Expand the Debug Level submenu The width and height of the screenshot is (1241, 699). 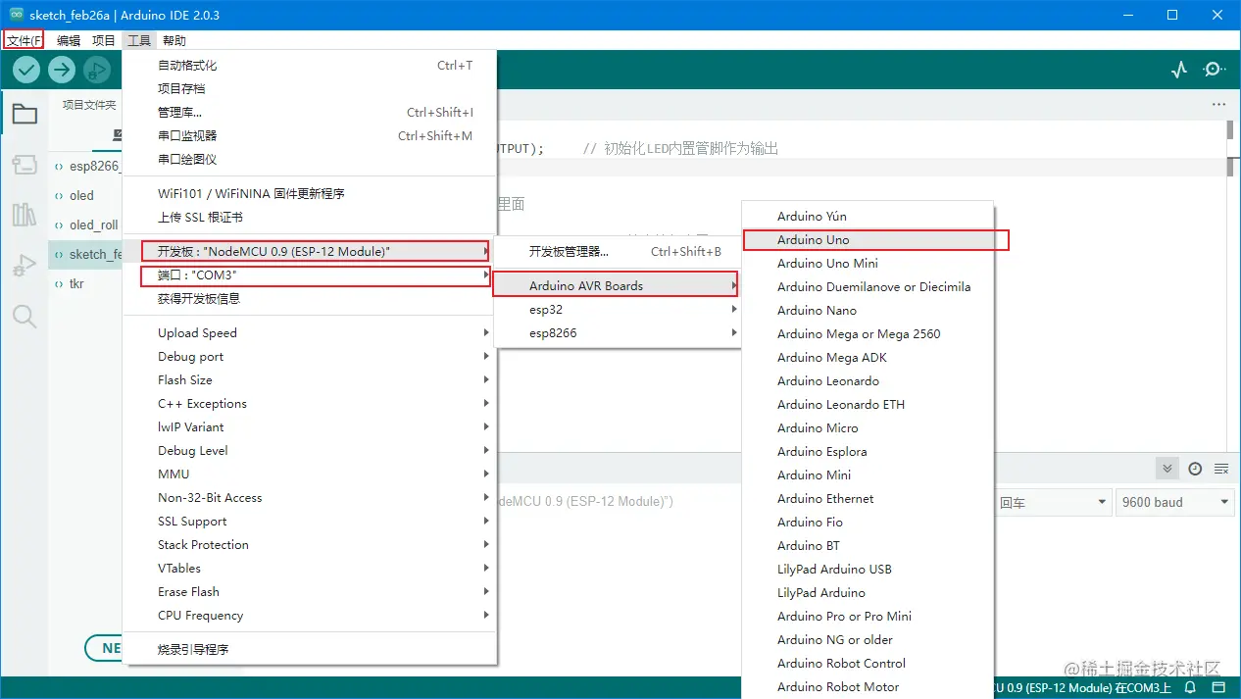(x=310, y=451)
